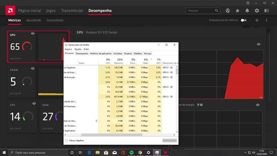
Task: Open Windows Settings taskbar icon
Action: point(149,153)
